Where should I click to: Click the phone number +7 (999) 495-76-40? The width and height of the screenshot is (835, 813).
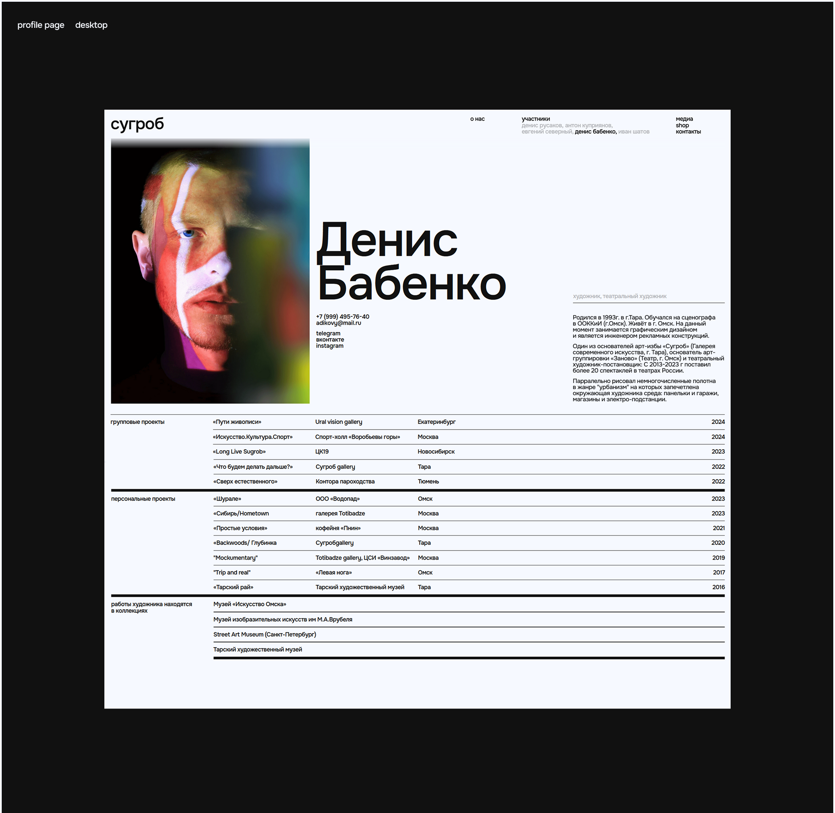(342, 316)
